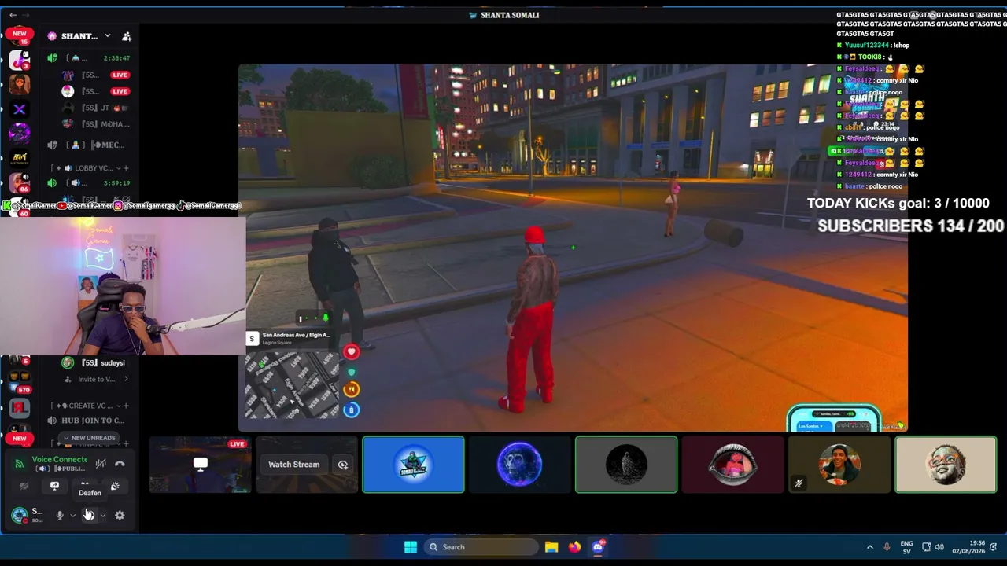Focus cartoon glasses face participant tile

[x=946, y=465]
